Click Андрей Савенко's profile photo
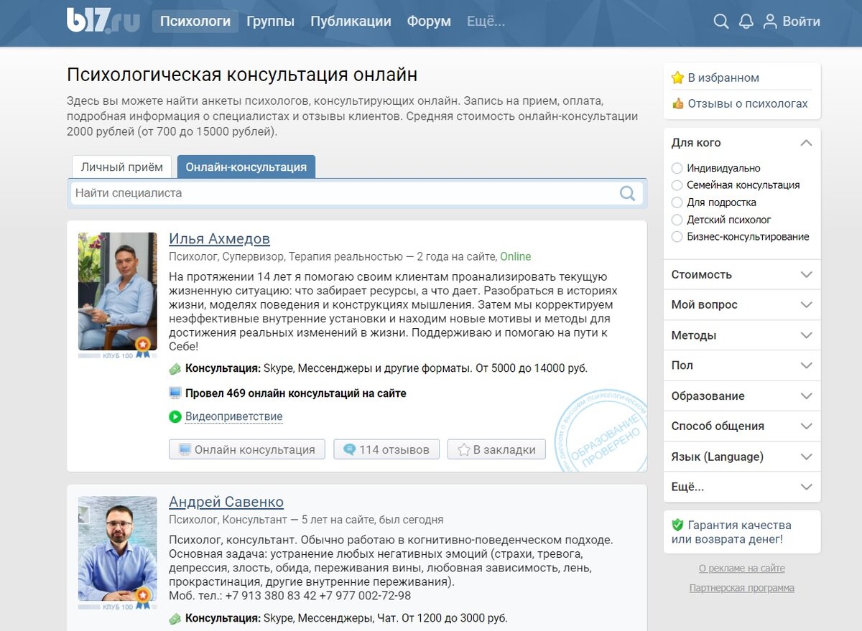Screen dimensions: 862x631 [117, 548]
